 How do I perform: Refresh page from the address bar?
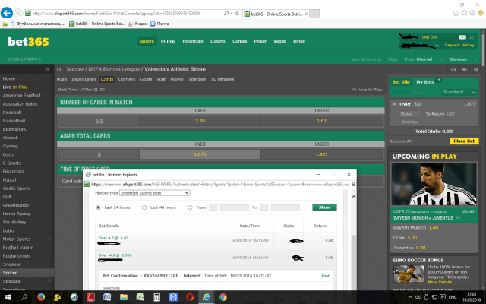[x=237, y=14]
